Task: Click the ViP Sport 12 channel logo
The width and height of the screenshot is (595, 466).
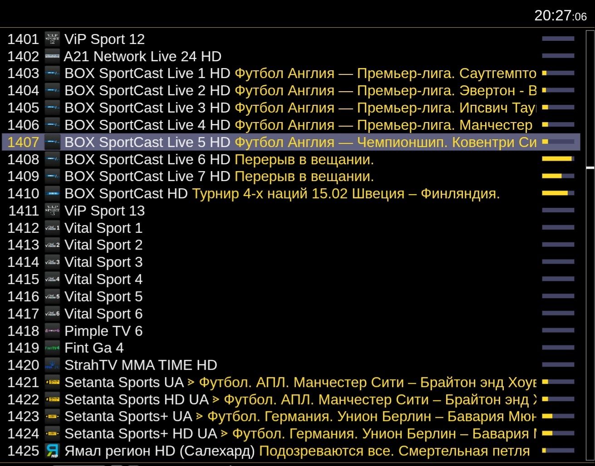Action: 52,39
